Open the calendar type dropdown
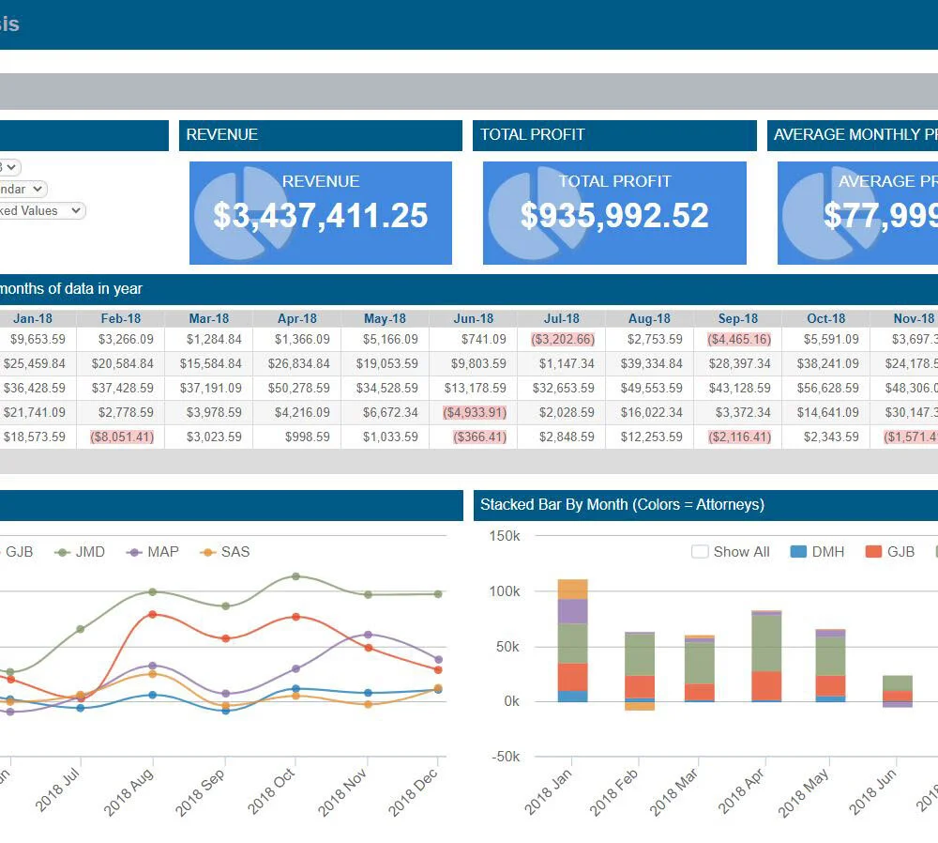Screen dimensions: 938x843 pos(23,190)
